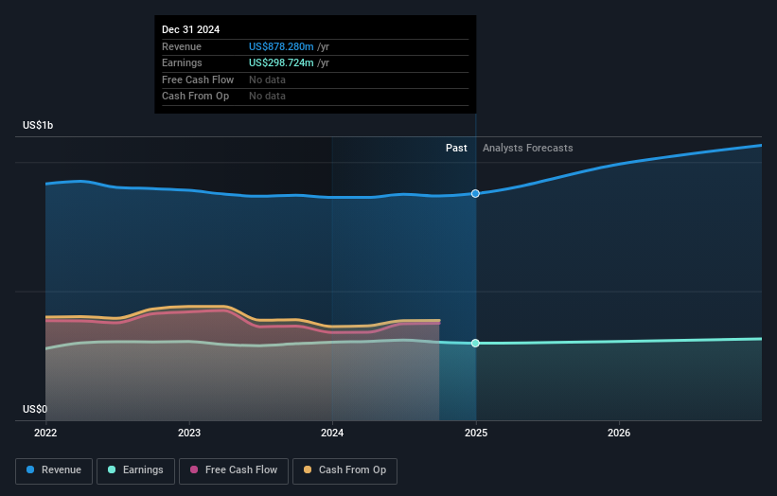Image resolution: width=777 pixels, height=496 pixels.
Task: Click the Cash From Op No data value
Action: (267, 97)
